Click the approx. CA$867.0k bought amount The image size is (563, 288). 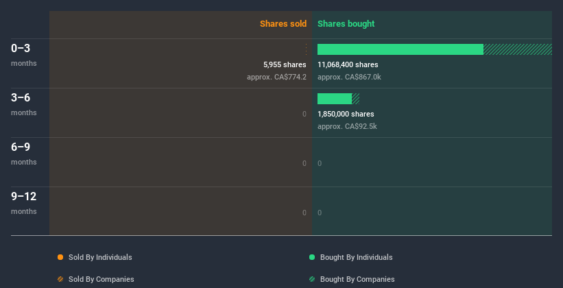coord(349,77)
